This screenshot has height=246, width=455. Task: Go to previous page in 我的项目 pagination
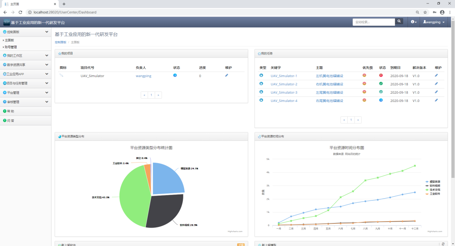point(144,95)
